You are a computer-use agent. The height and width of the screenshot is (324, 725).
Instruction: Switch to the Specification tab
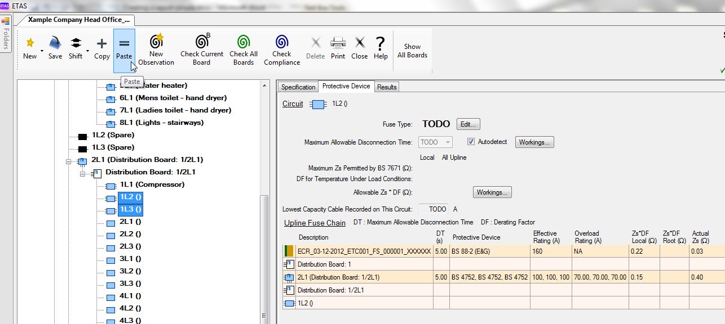pos(298,87)
